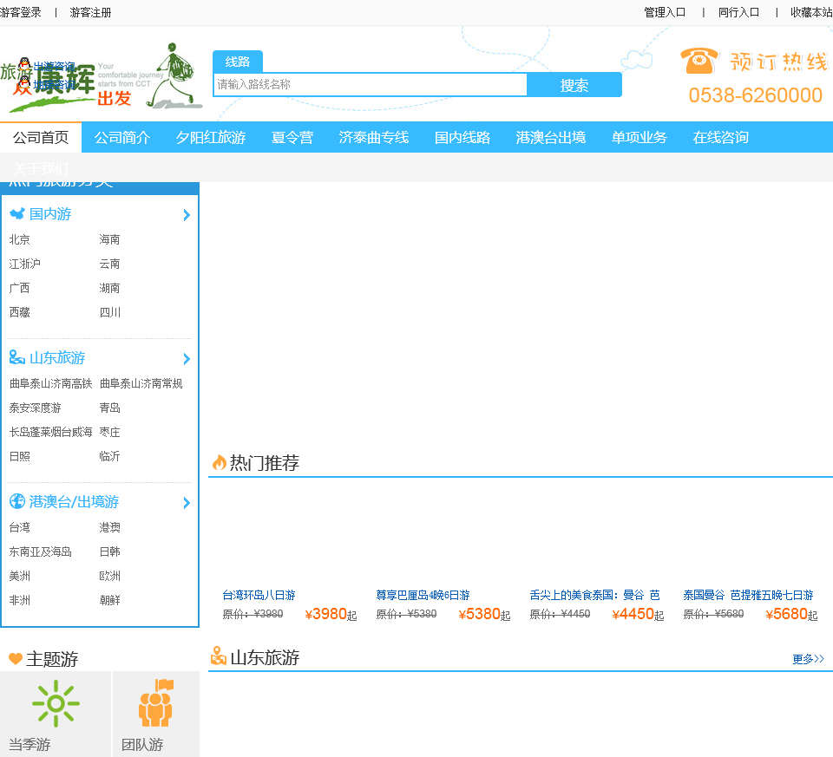Click the 热门推荐 flame icon
833x757 pixels.
coord(219,463)
